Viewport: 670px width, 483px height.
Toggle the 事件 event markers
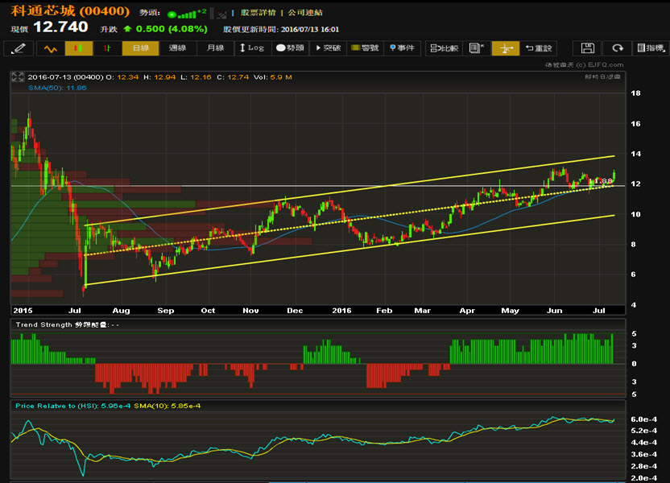[x=402, y=48]
